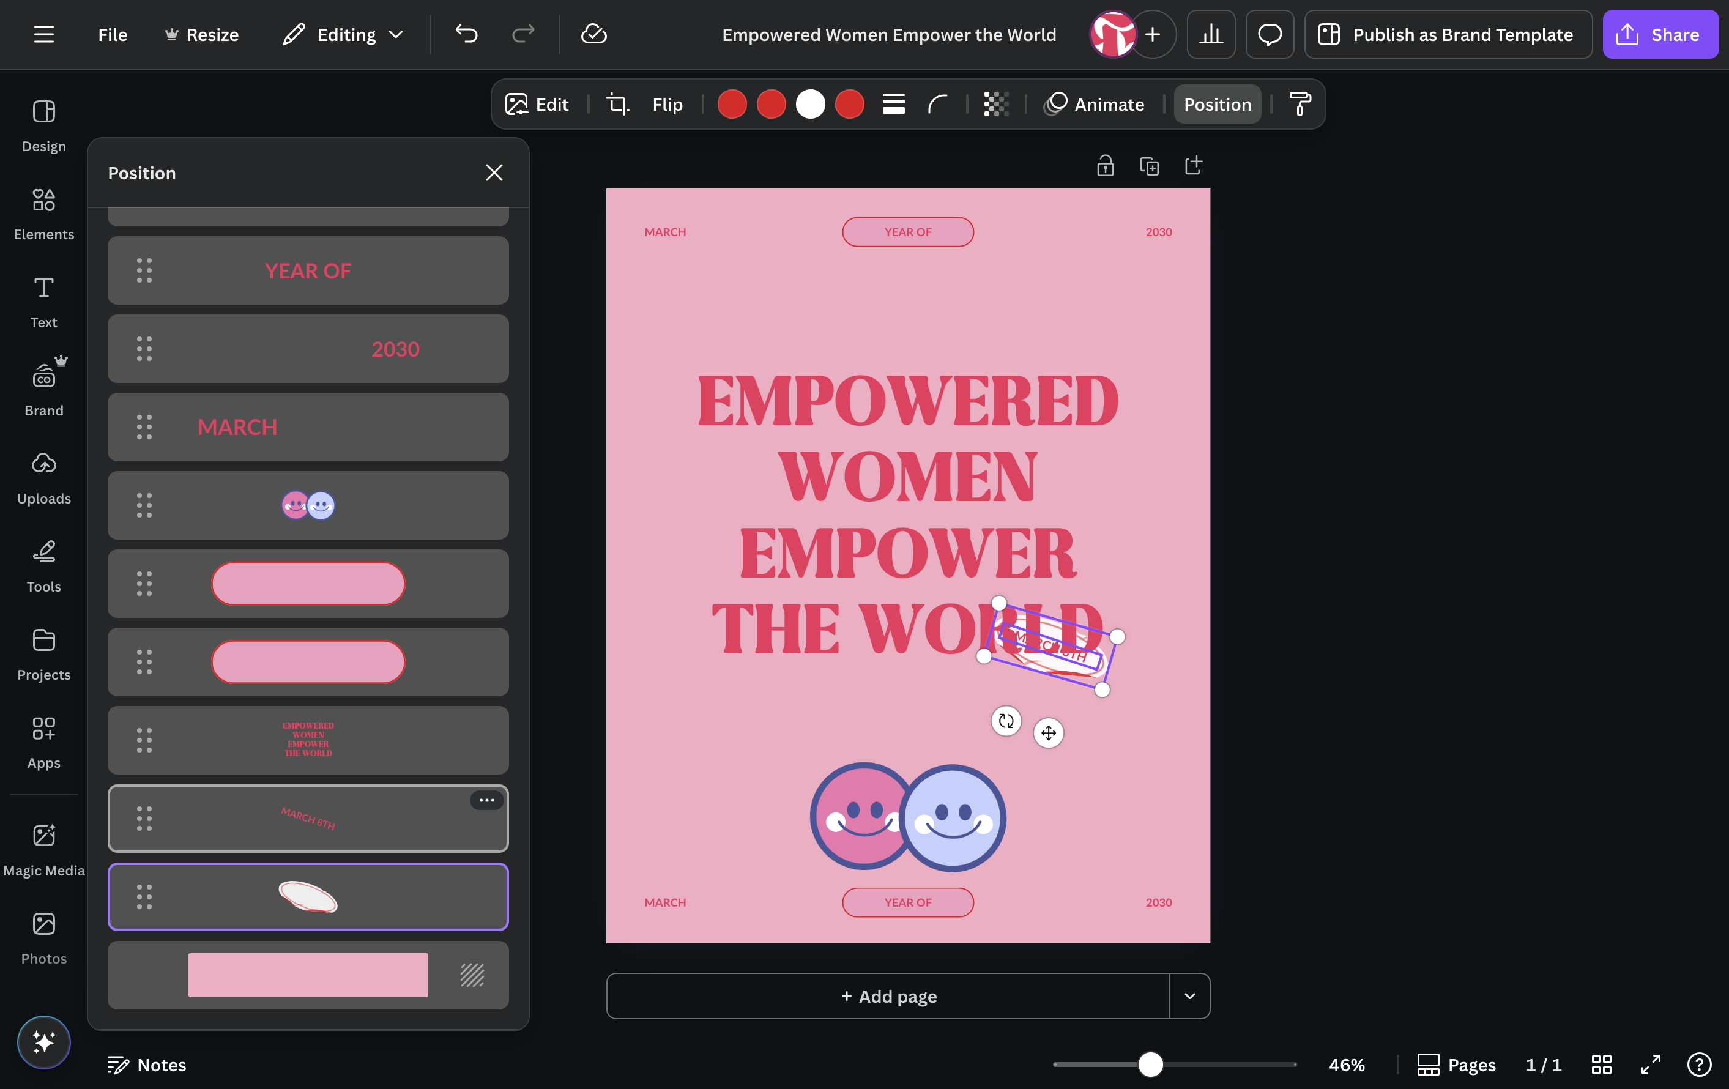Viewport: 1729px width, 1089px height.
Task: Click the copy style paint roller icon
Action: 1300,104
